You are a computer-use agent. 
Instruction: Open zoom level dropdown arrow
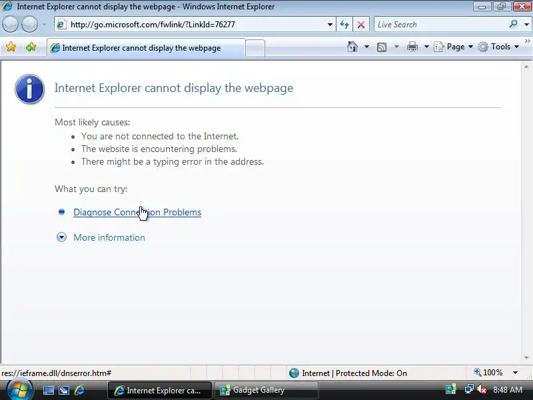[x=515, y=373]
